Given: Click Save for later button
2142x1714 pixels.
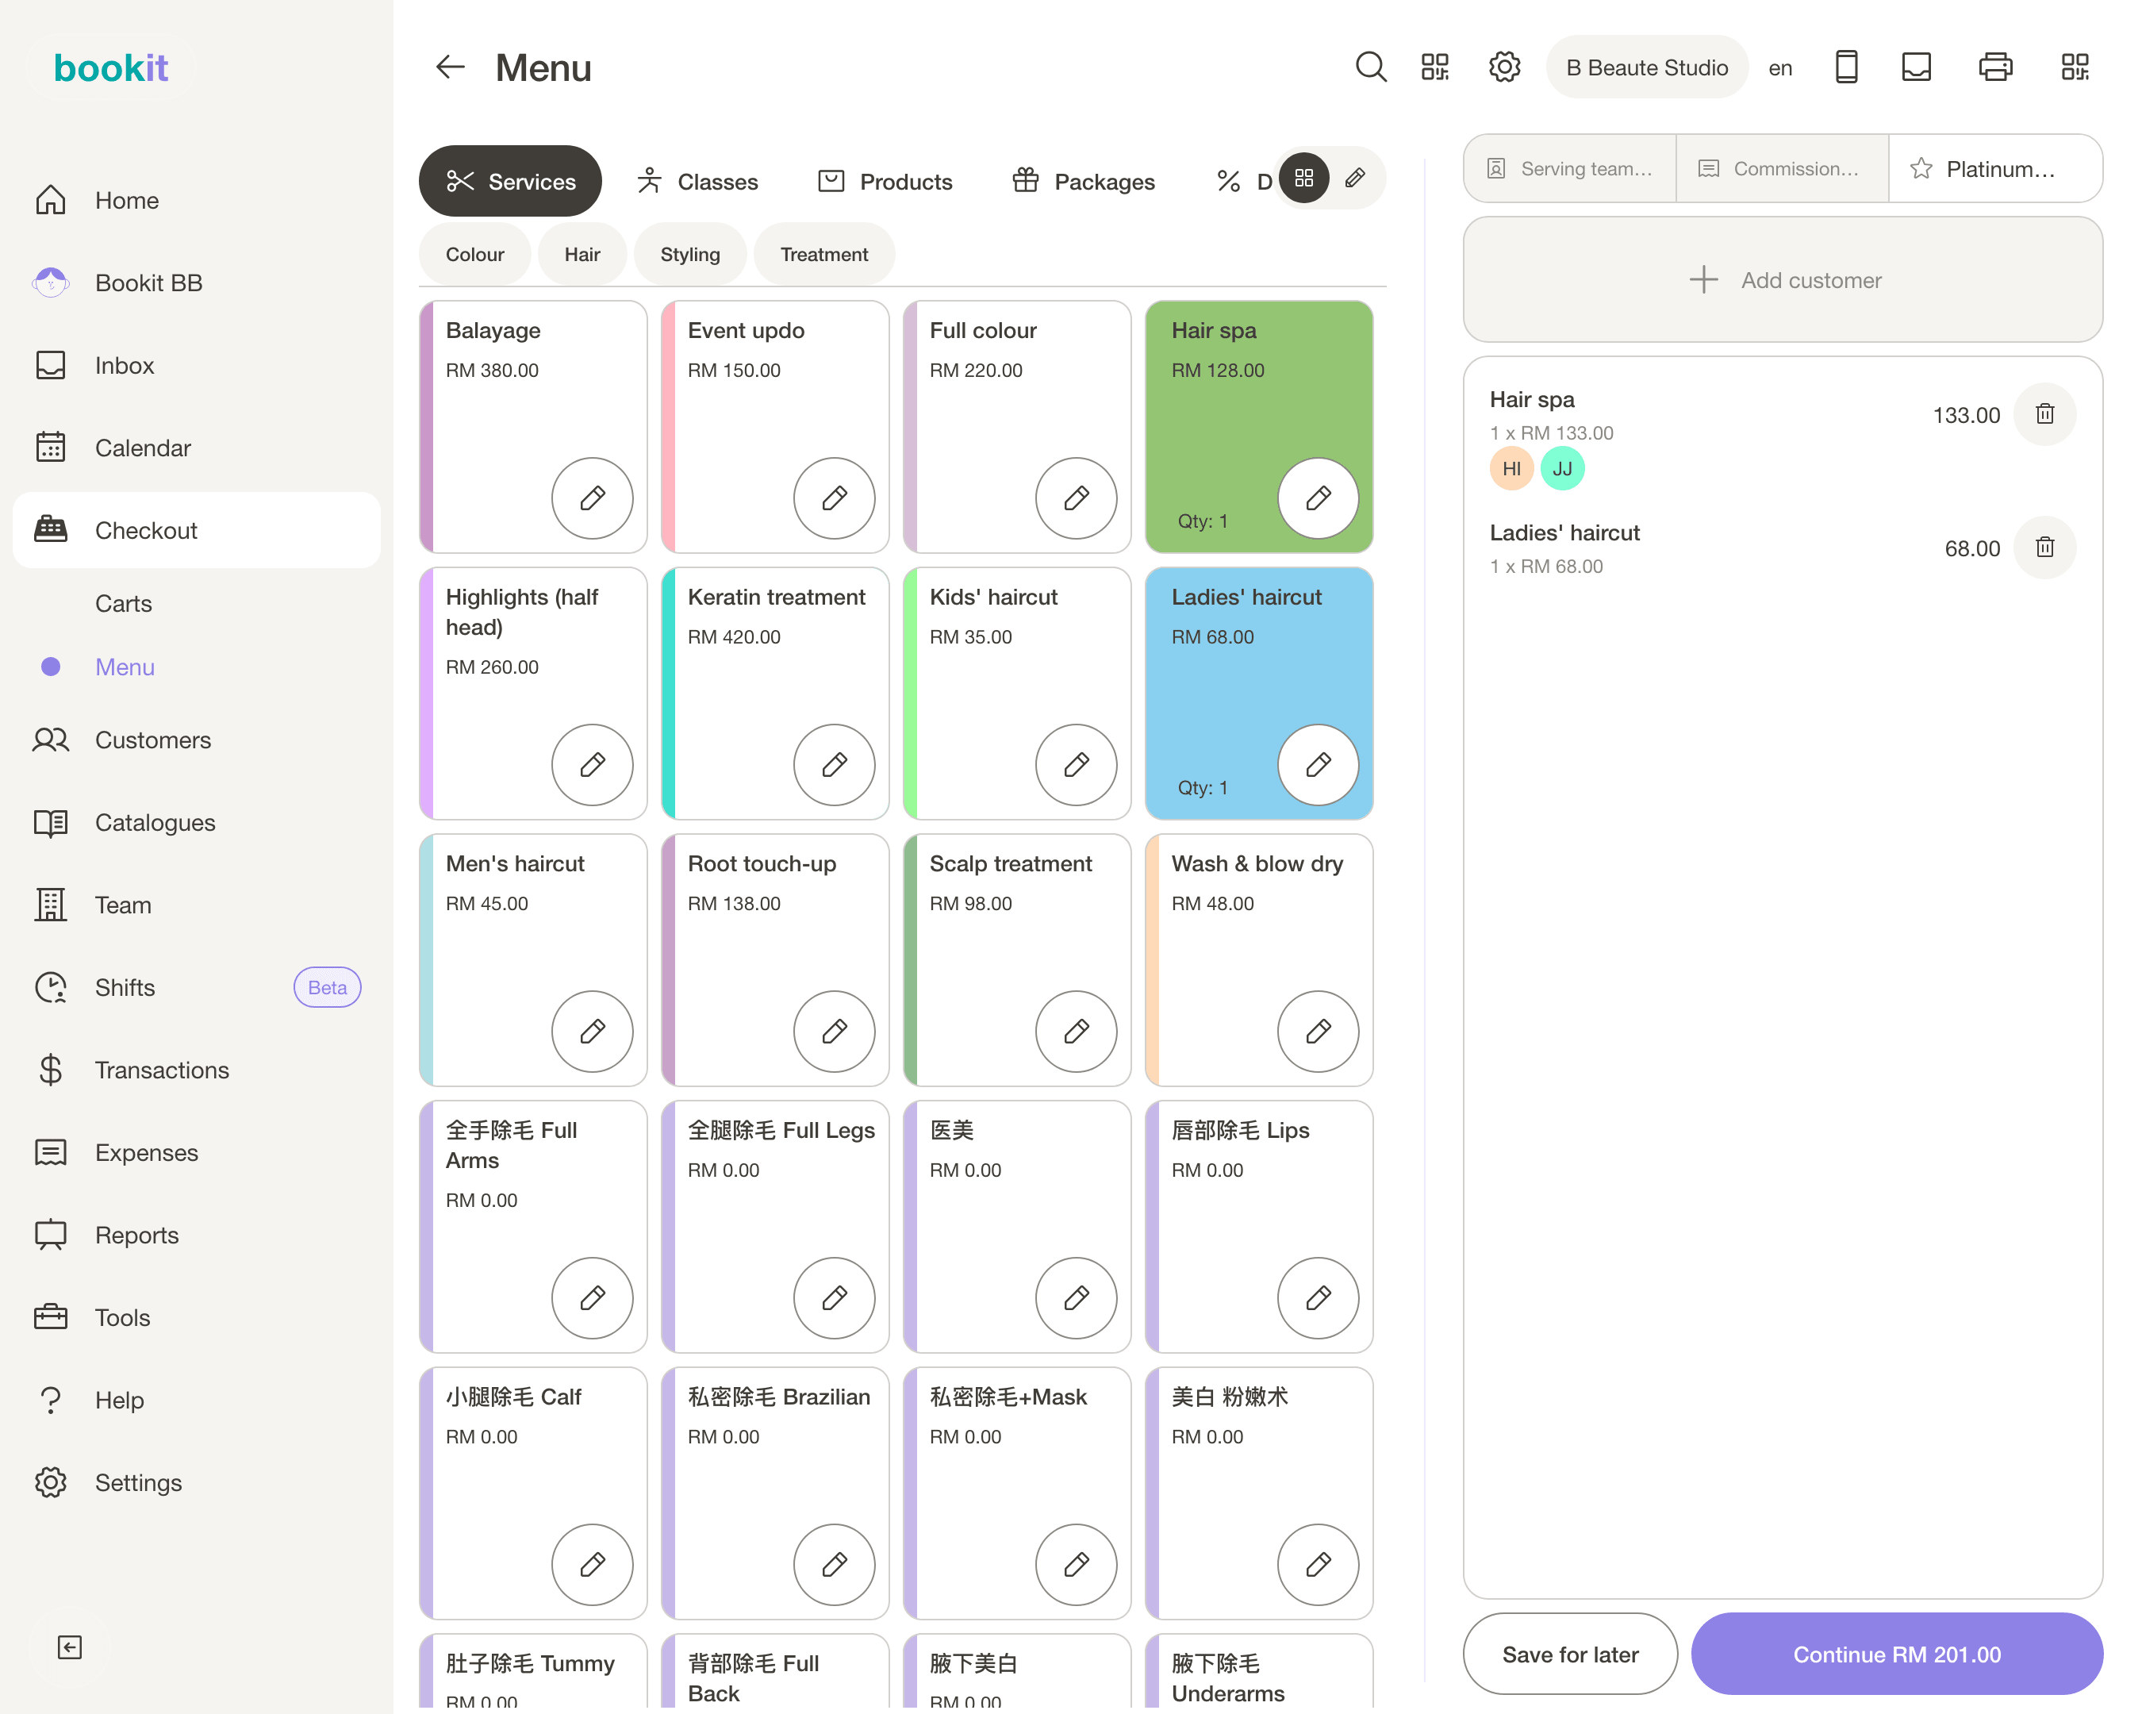Looking at the screenshot, I should [x=1570, y=1654].
